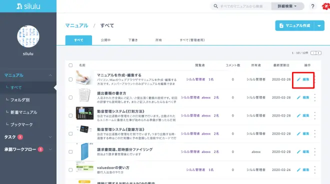Click blue binder thumbnail of 請求書関連
Image resolution: width=330 pixels, height=184 pixels.
(85, 152)
